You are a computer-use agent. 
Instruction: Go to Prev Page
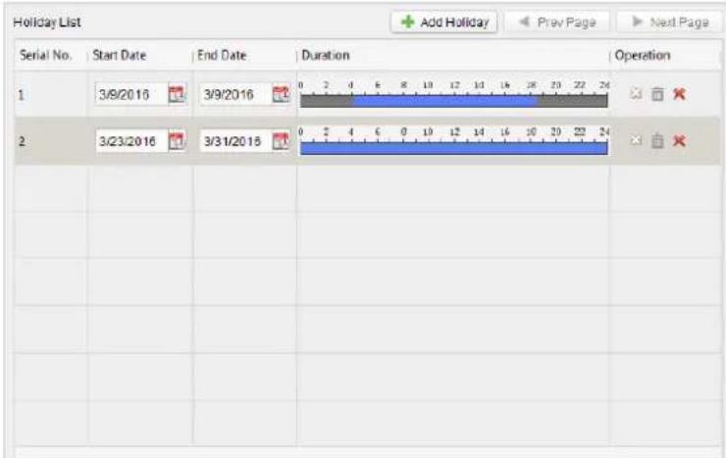pos(556,22)
